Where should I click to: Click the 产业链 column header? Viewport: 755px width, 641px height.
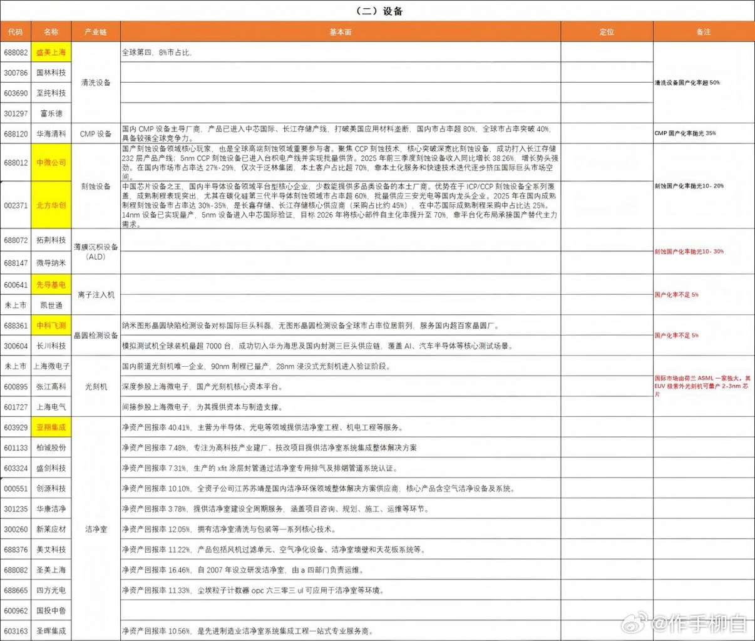[x=96, y=32]
